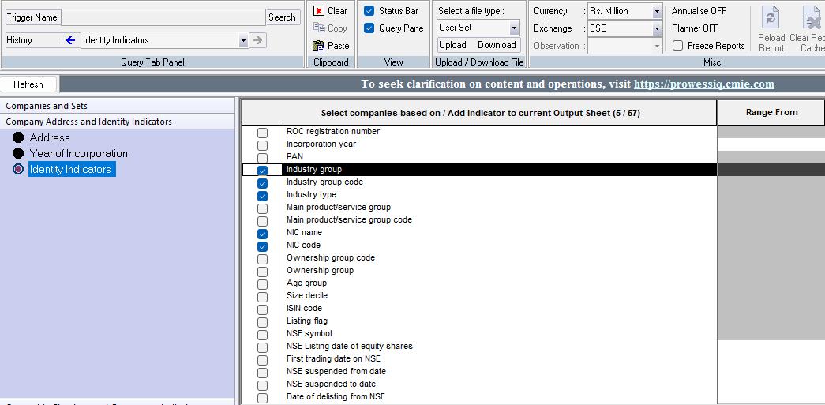Image resolution: width=825 pixels, height=405 pixels.
Task: Open the Exchange BSE dropdown
Action: [657, 29]
